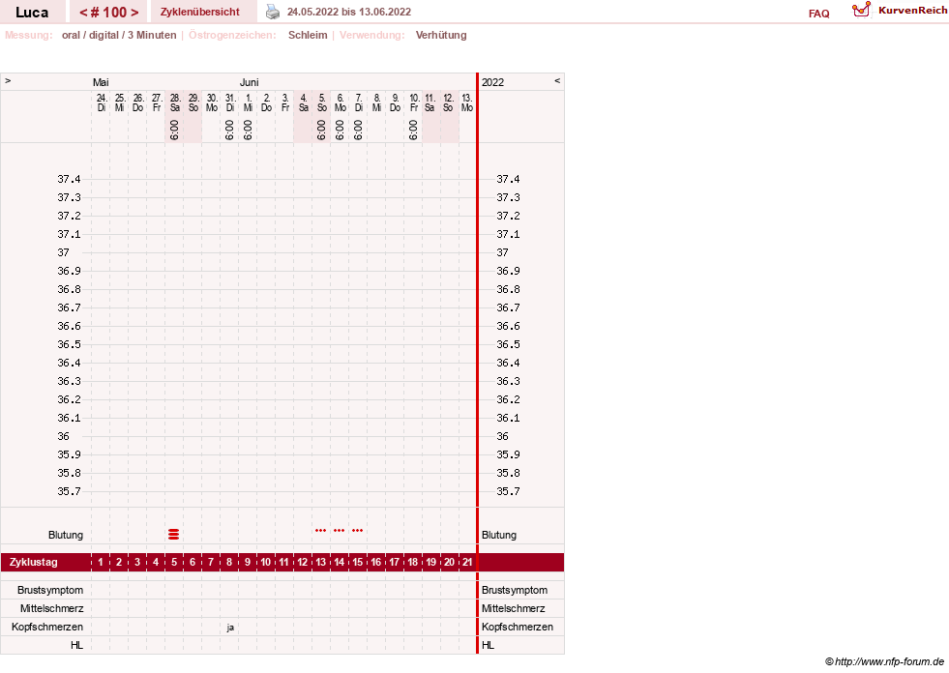Click the right-side Brustsymptom label

tap(515, 590)
